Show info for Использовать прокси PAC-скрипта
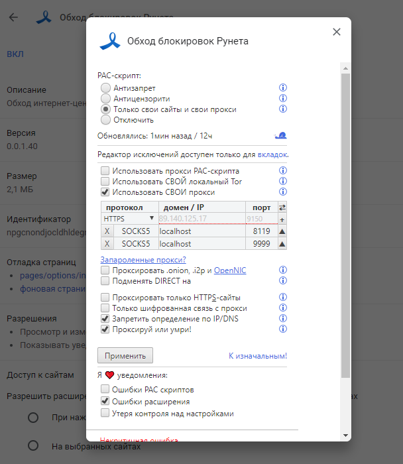403x464 pixels. click(x=283, y=170)
